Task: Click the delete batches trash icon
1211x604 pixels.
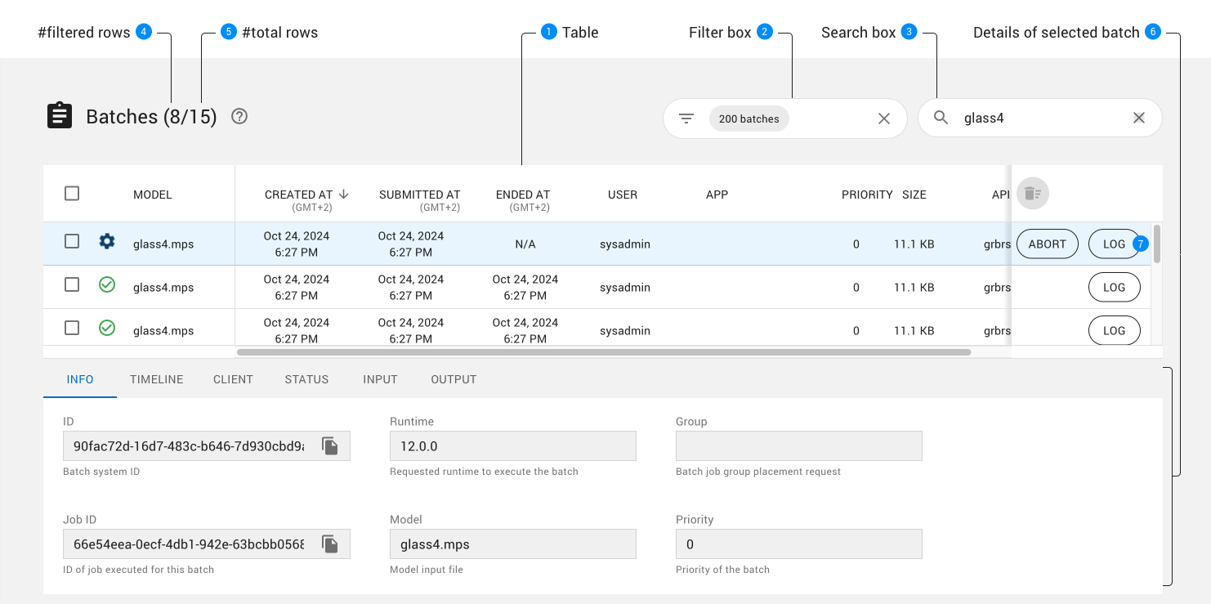Action: pos(1032,194)
